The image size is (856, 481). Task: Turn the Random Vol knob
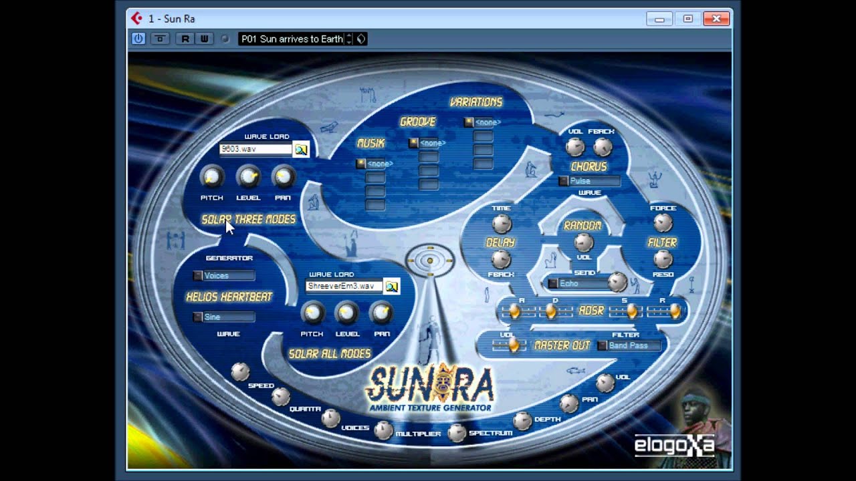point(584,242)
